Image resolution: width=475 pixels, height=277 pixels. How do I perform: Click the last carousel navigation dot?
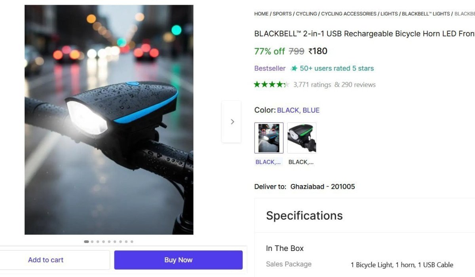coord(132,241)
